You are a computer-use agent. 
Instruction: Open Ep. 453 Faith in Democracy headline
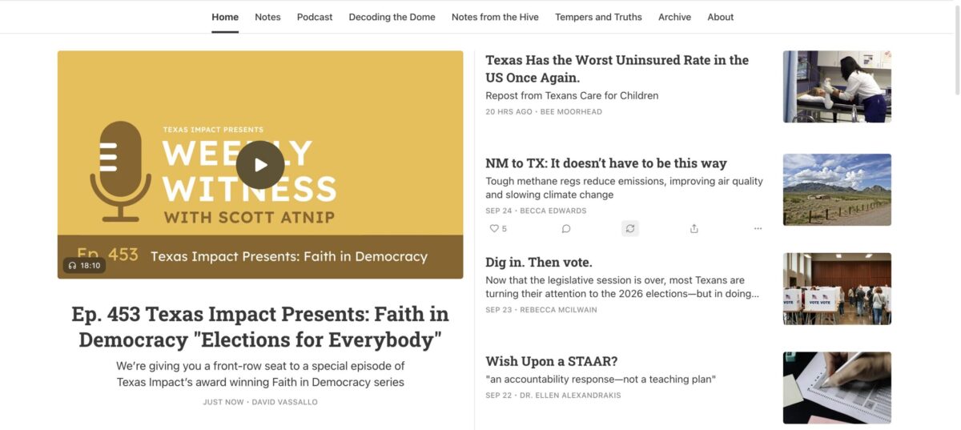coord(260,327)
